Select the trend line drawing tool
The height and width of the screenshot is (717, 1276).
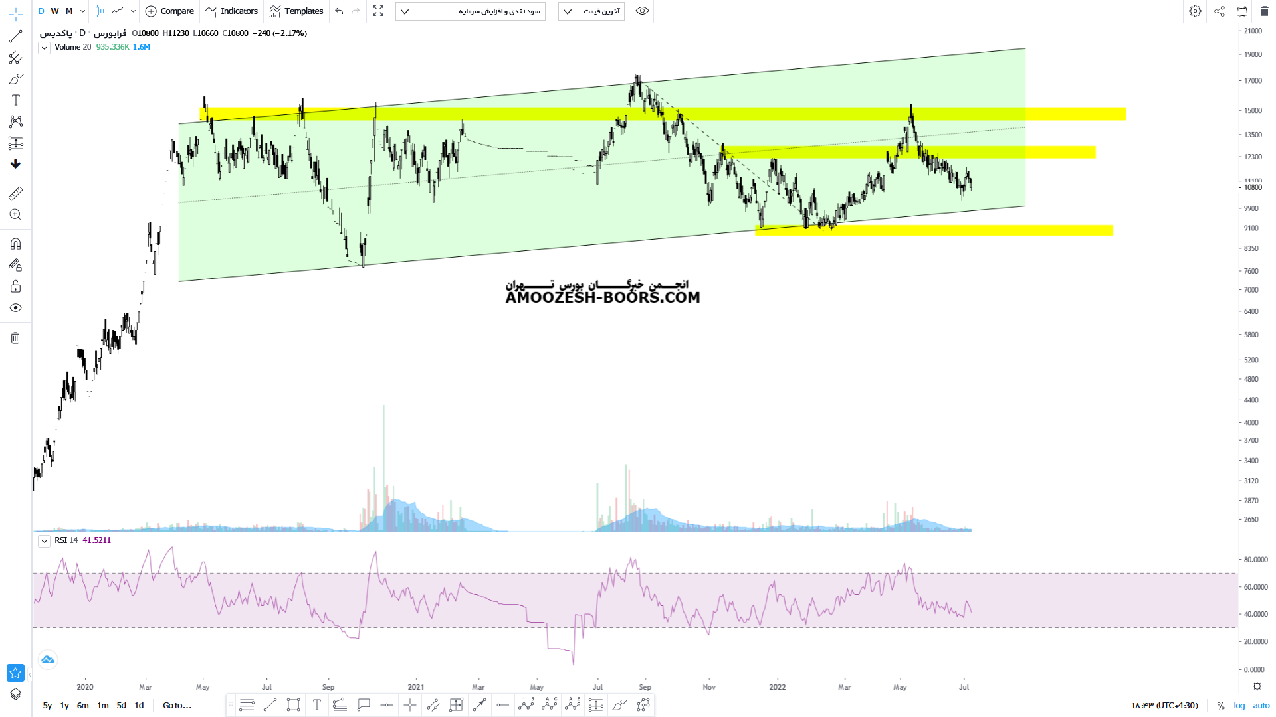[15, 37]
